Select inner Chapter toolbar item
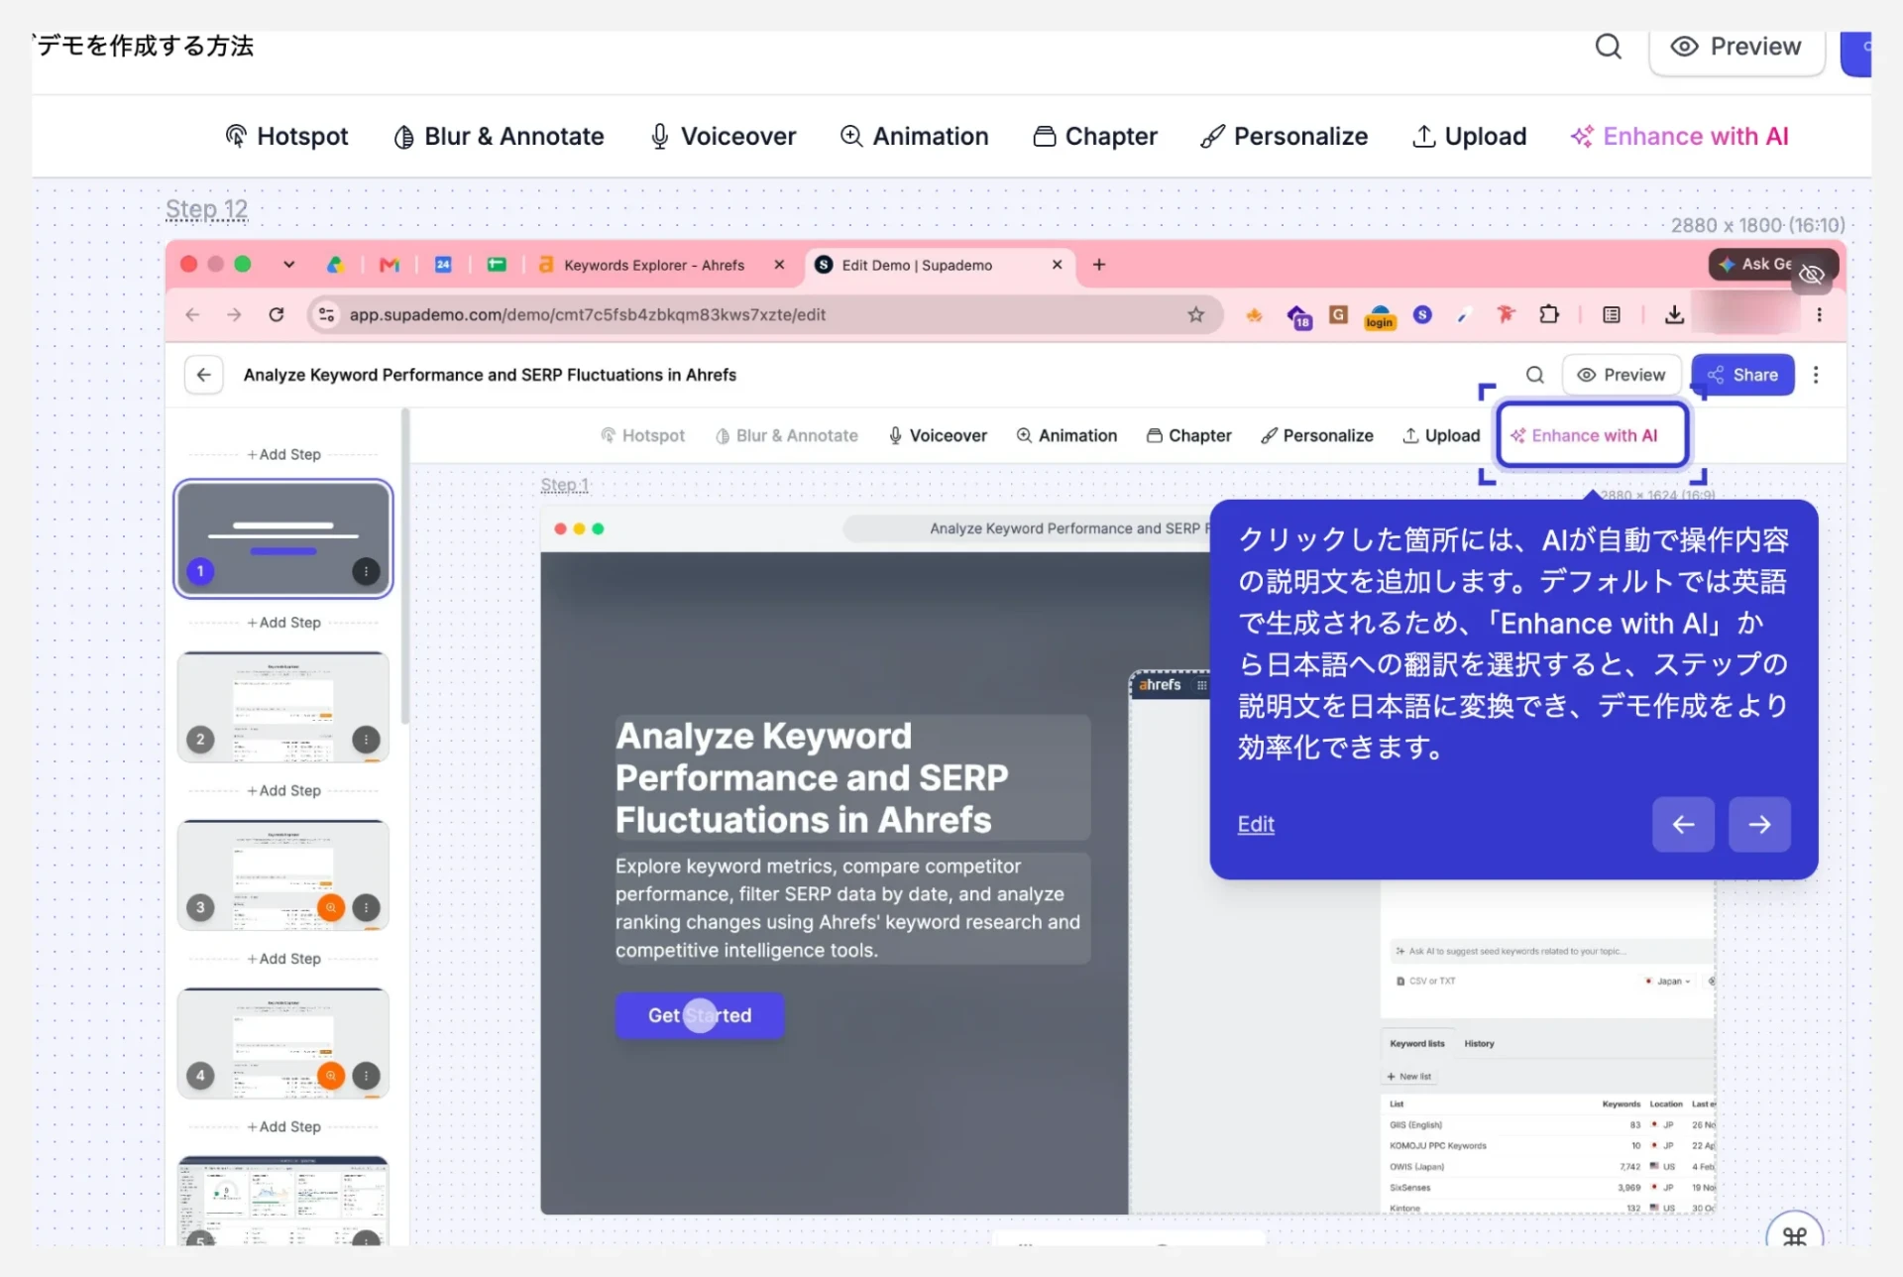 pos(1188,435)
